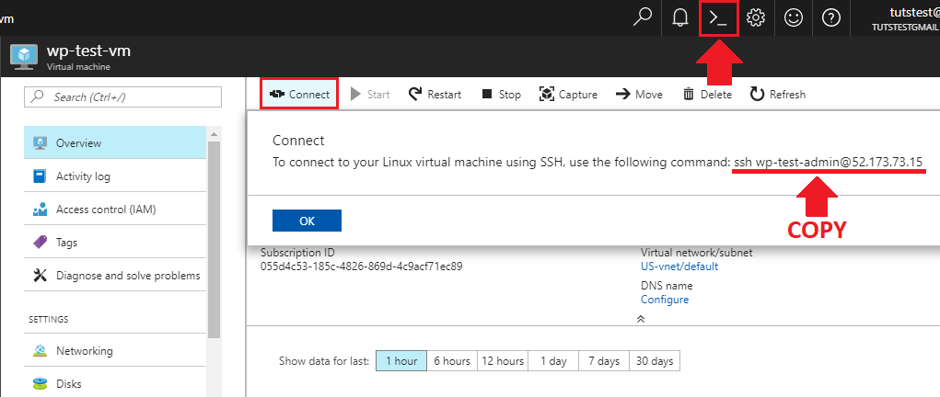Screen dimensions: 940x397
Task: Click the Disks icon
Action: tap(41, 384)
